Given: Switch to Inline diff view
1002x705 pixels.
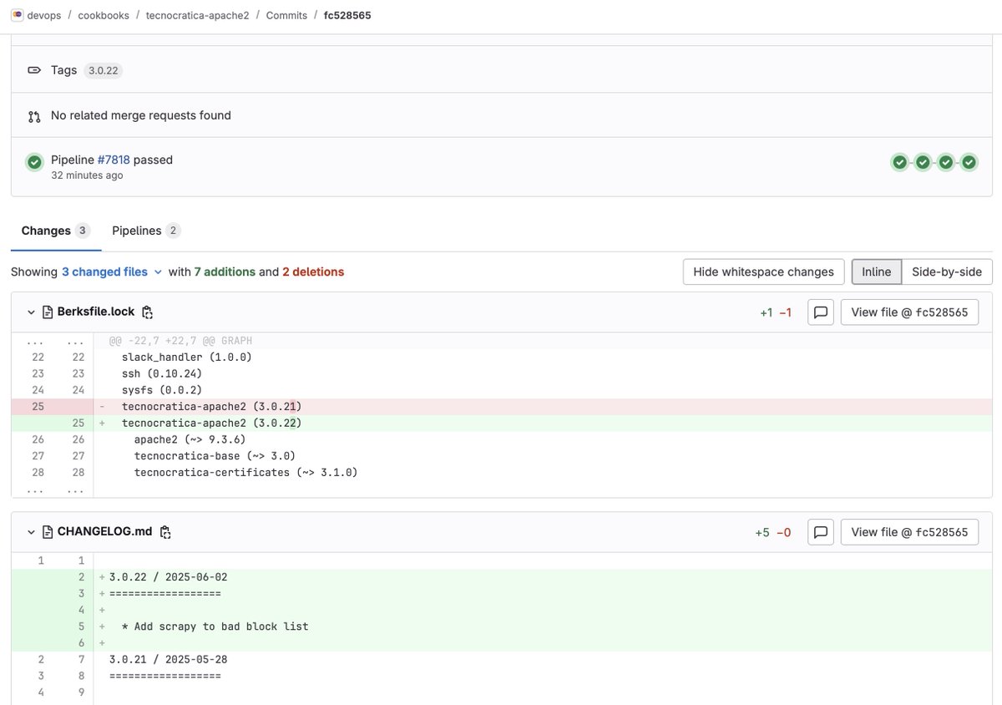Looking at the screenshot, I should (876, 271).
